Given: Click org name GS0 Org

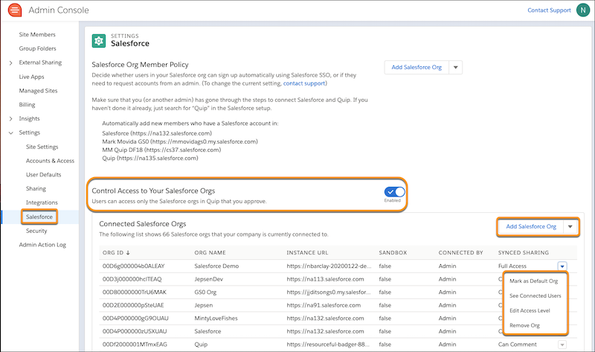Looking at the screenshot, I should (205, 292).
